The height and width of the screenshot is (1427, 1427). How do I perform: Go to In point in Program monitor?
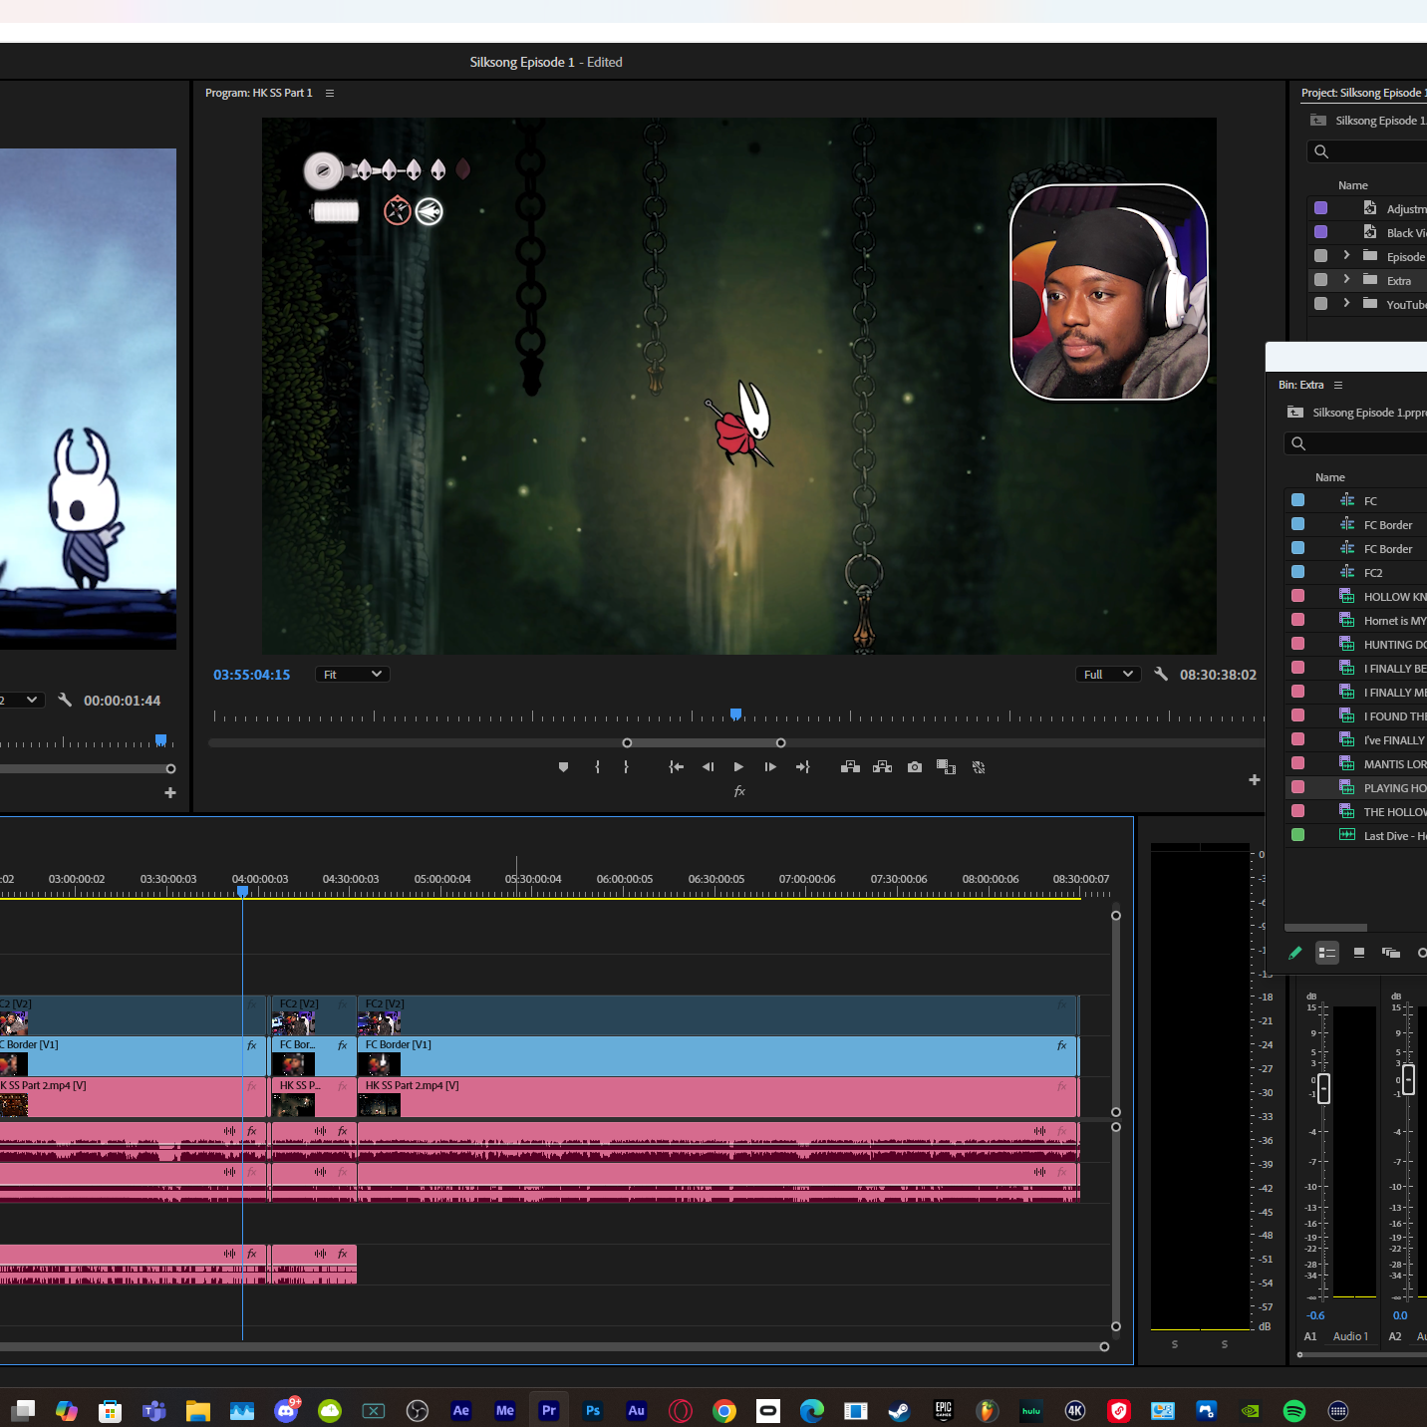[x=676, y=767]
